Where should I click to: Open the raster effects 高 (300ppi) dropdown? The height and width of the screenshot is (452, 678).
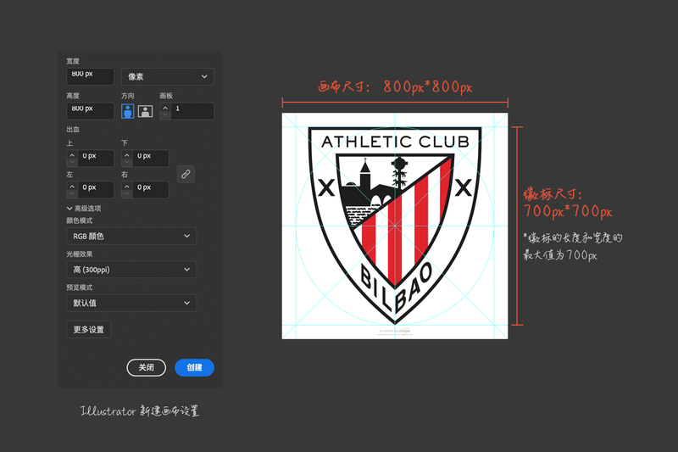[131, 270]
